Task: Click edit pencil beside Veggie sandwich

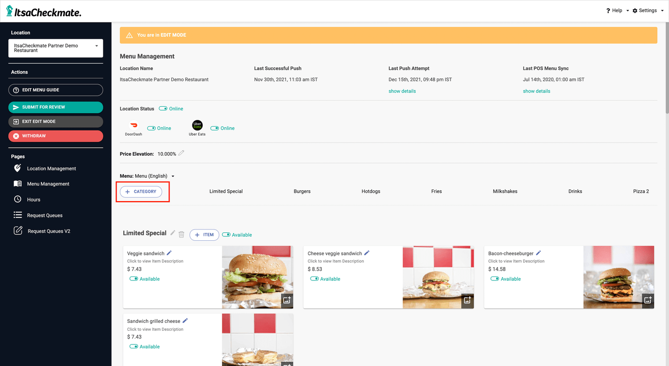Action: 169,253
